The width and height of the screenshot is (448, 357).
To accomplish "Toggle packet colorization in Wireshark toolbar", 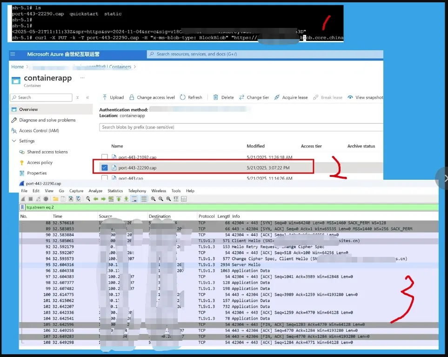I will click(x=144, y=199).
